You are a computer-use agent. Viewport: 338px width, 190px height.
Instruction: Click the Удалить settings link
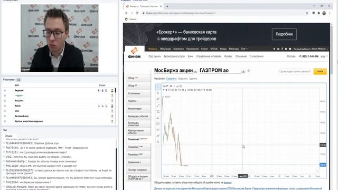coord(193,79)
